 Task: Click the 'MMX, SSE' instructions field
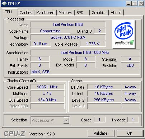(x=85, y=72)
